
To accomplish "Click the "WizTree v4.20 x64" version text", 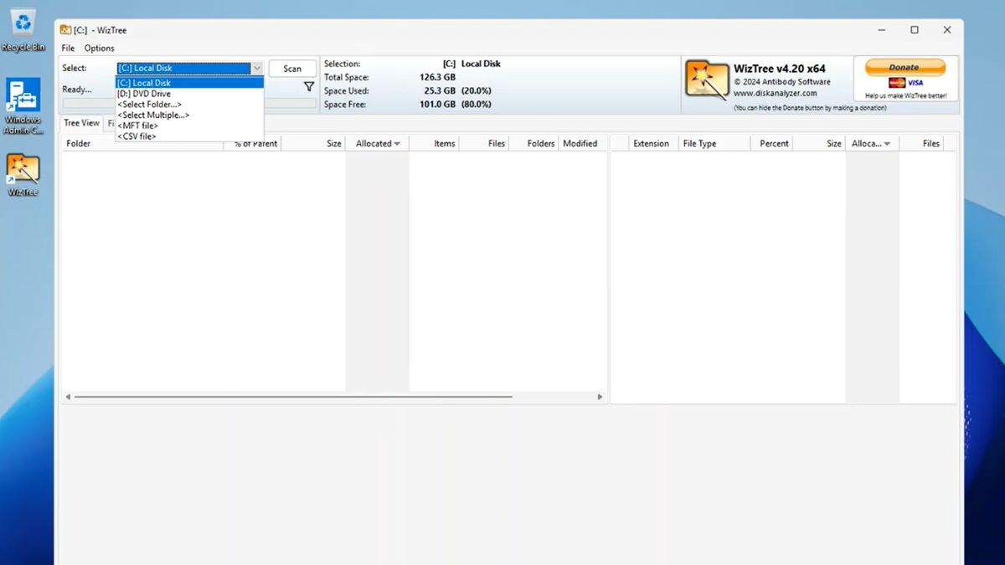I will [780, 69].
